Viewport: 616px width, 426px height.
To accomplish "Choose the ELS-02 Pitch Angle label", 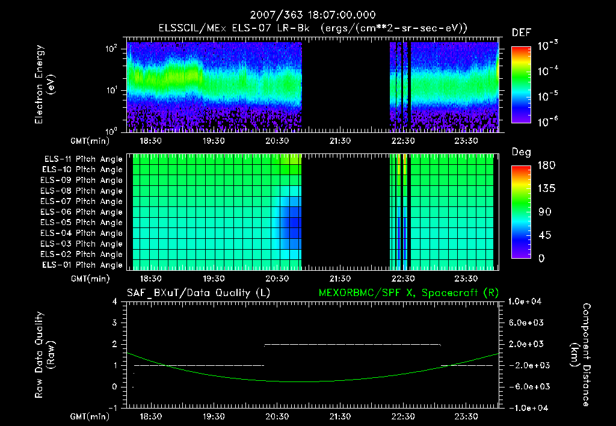I will (x=82, y=255).
